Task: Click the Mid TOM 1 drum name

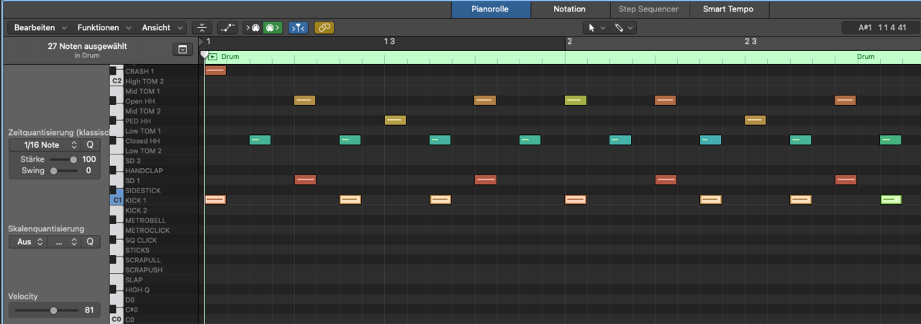Action: tap(142, 91)
